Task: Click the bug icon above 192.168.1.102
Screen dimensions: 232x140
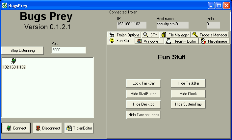Action: click(14, 61)
